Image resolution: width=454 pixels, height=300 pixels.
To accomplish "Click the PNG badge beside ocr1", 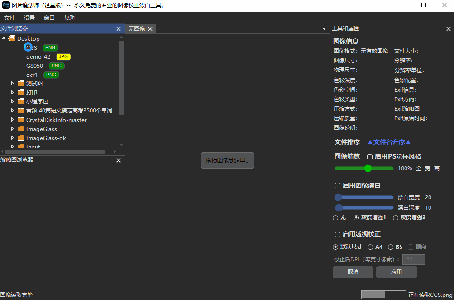I will 50,75.
